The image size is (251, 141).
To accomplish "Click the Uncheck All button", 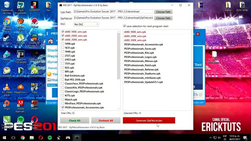I will [x=105, y=121].
